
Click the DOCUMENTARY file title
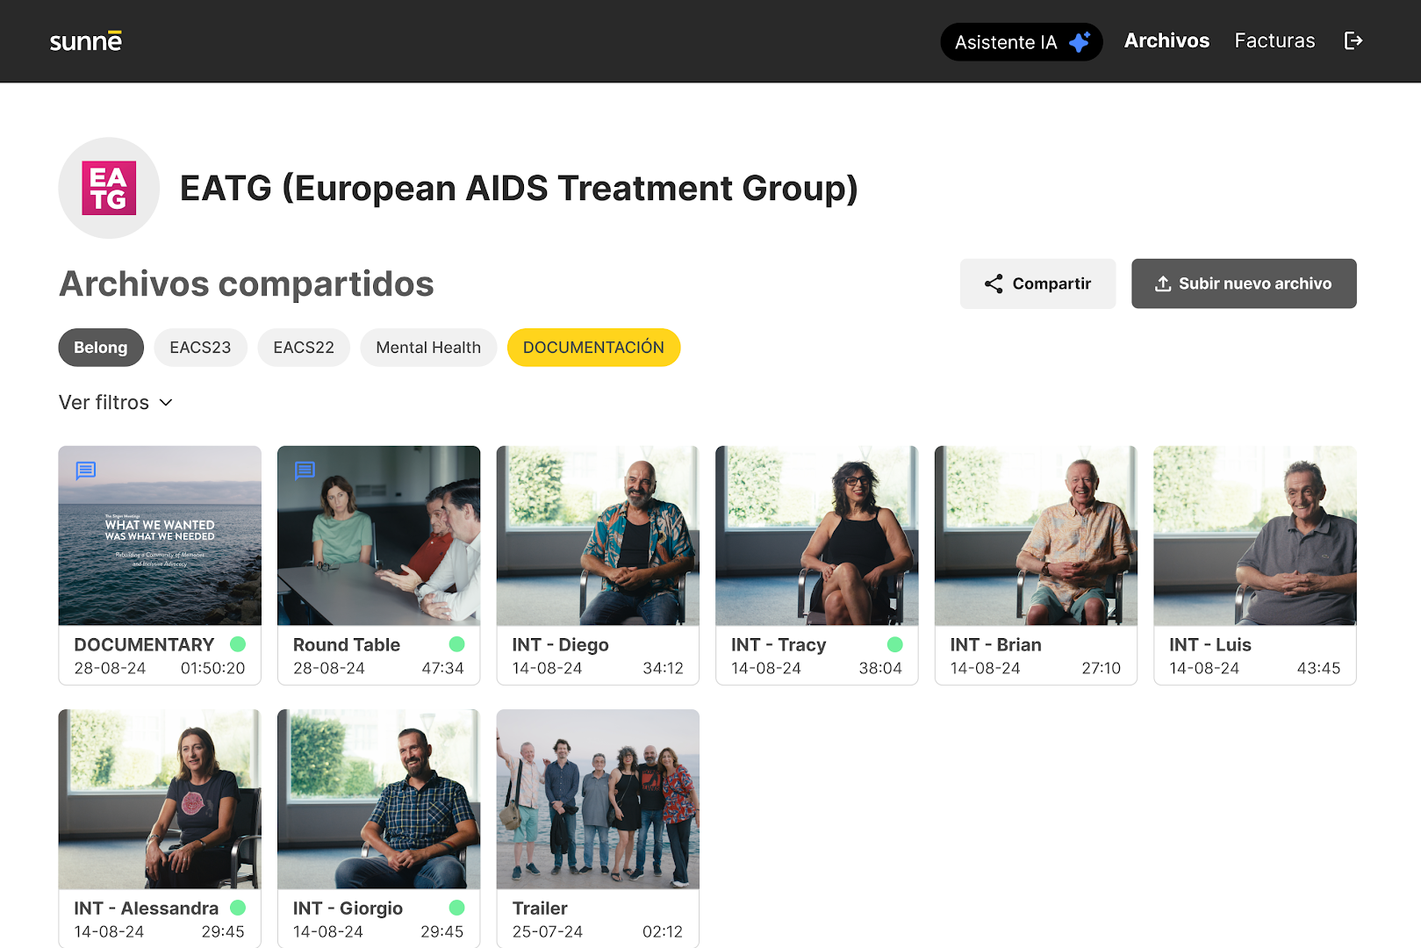[144, 645]
